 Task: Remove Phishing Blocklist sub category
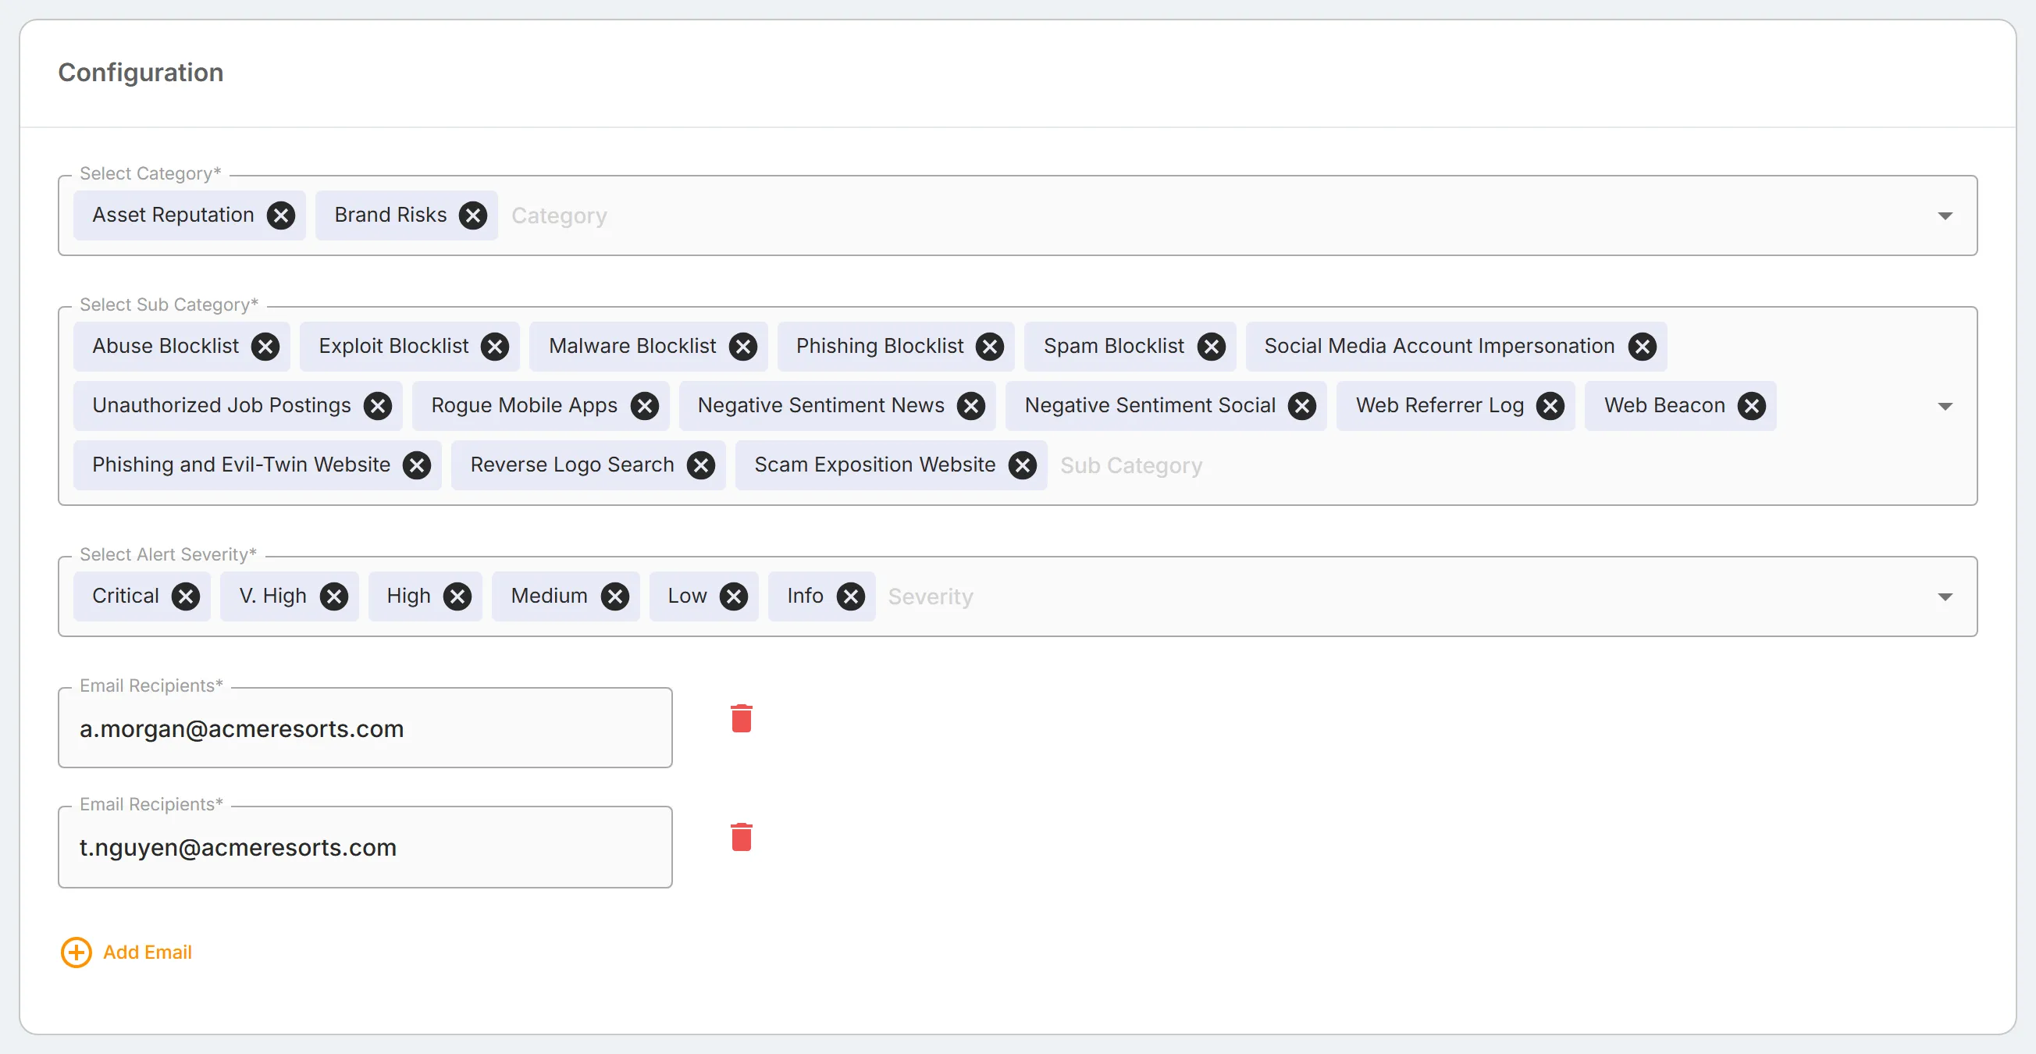pyautogui.click(x=990, y=347)
